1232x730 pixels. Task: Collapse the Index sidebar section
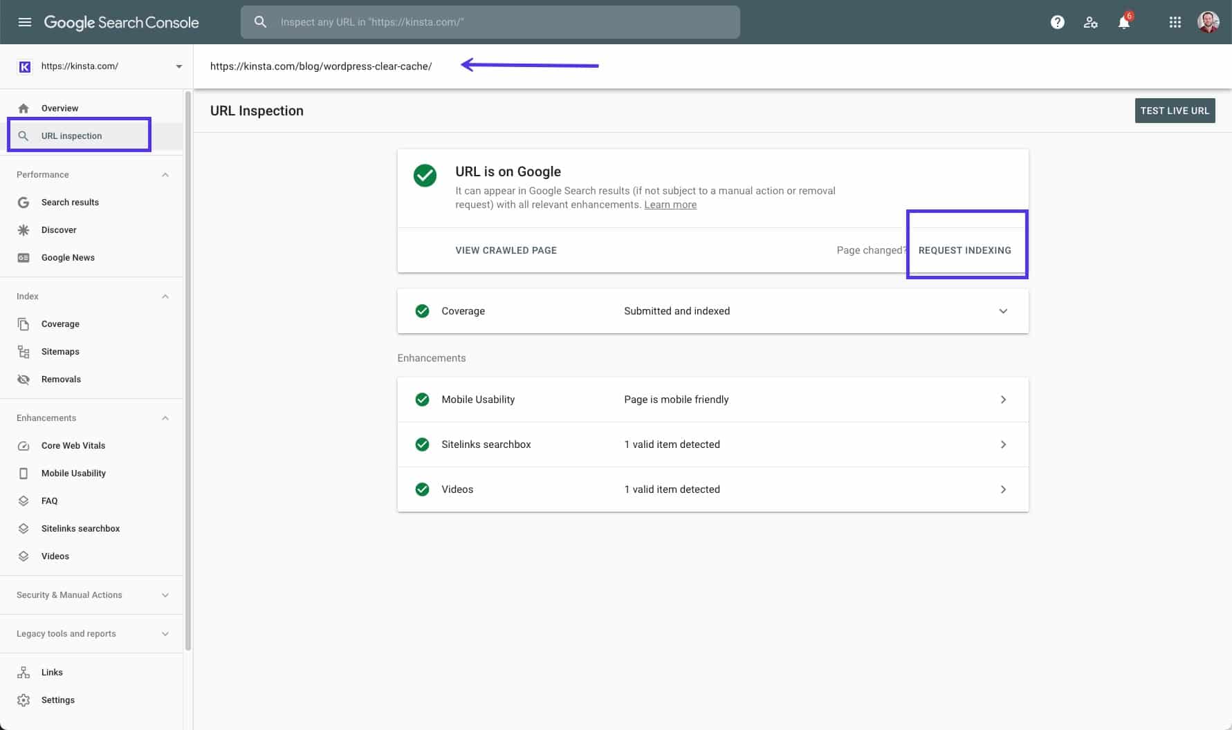pyautogui.click(x=165, y=297)
